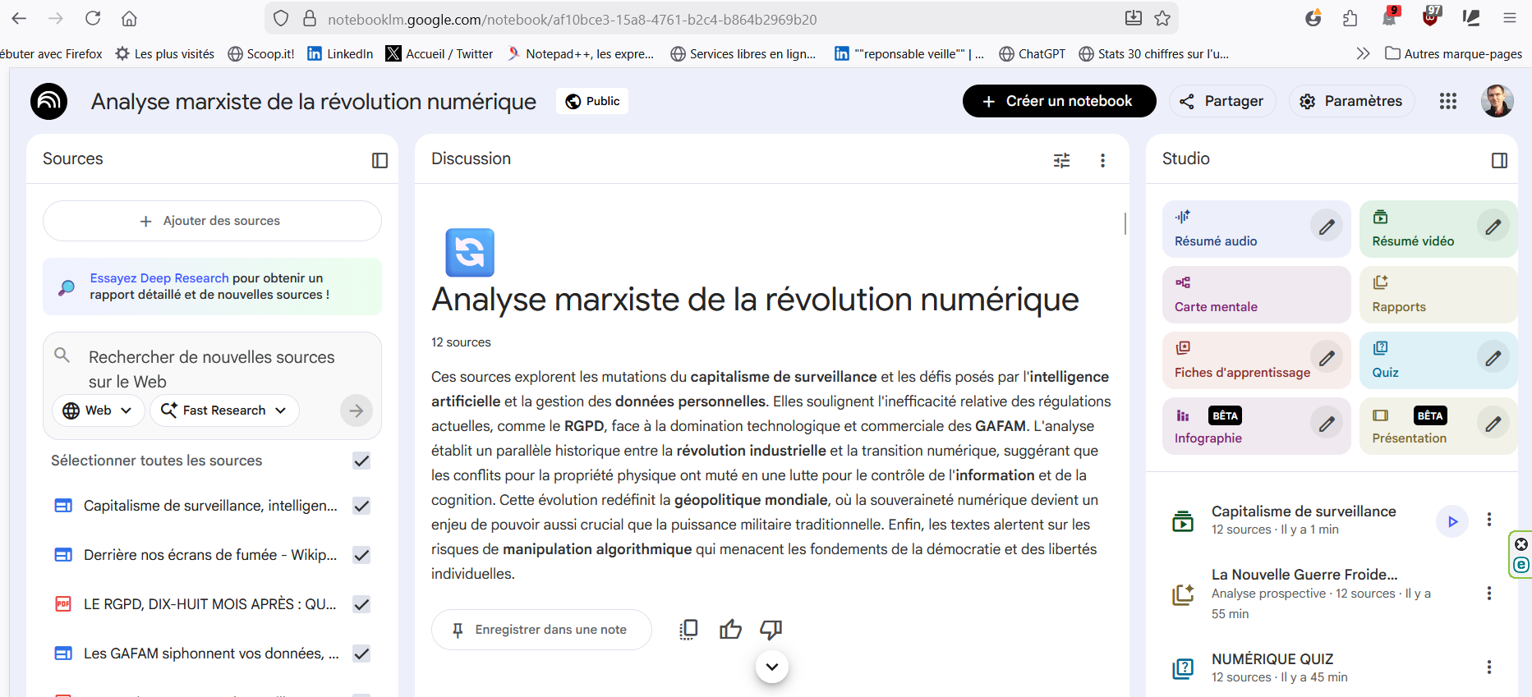Uncheck Les GAFAM siphonnent vos données source
This screenshot has height=697, width=1532.
[361, 653]
